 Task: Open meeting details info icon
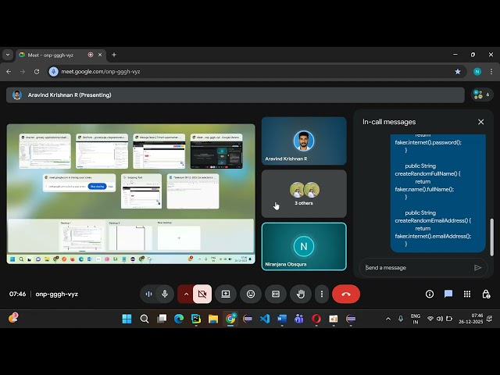(430, 294)
